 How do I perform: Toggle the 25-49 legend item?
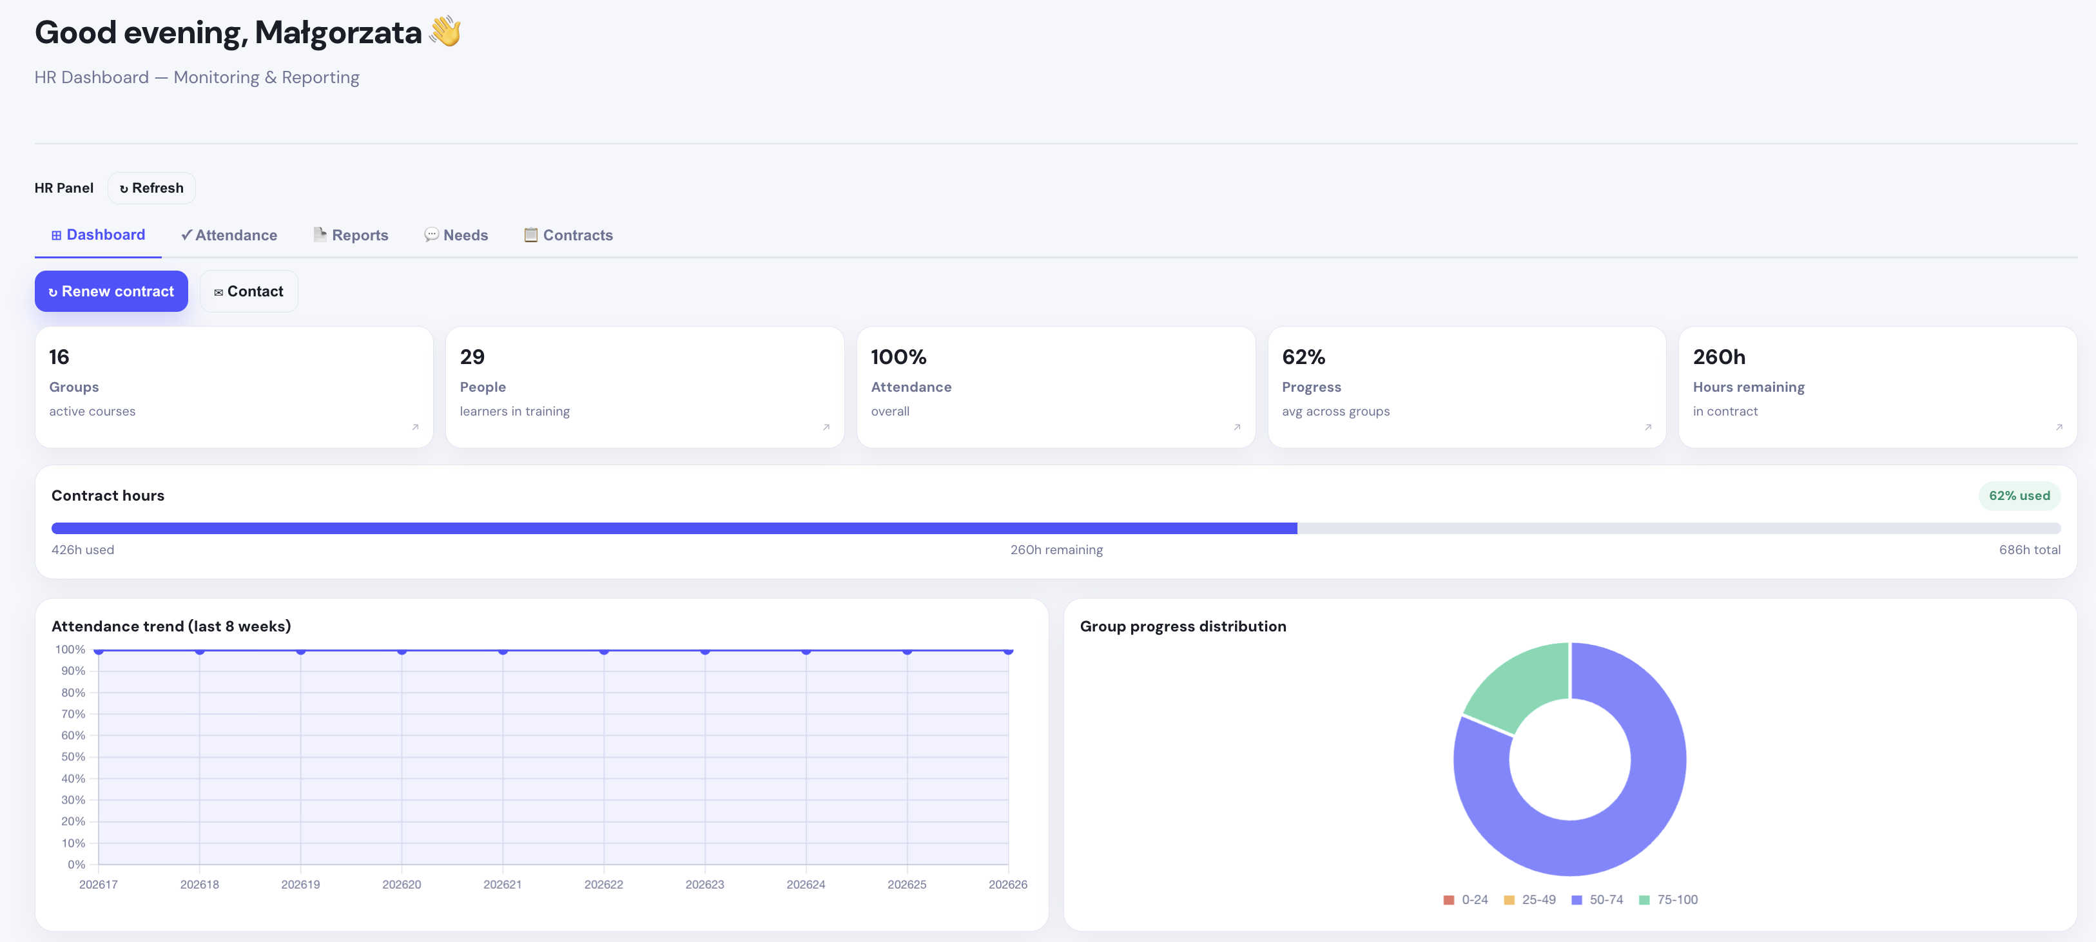click(x=1529, y=899)
